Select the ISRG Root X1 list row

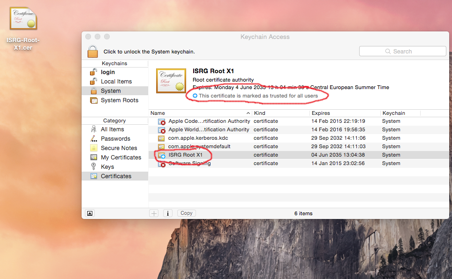coord(299,155)
